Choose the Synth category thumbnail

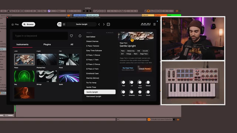[69, 76]
